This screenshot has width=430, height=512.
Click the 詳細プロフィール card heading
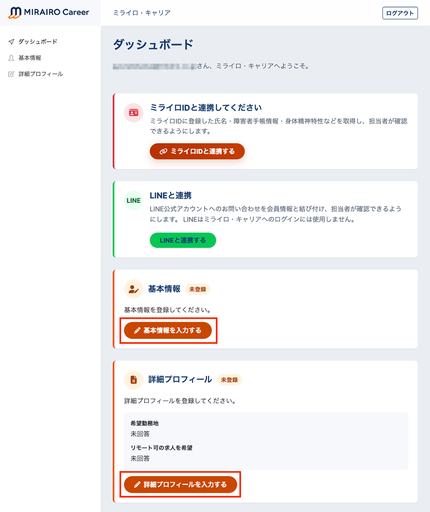point(180,379)
